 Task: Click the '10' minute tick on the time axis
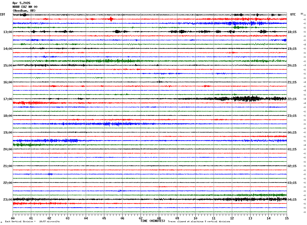coord(195,218)
